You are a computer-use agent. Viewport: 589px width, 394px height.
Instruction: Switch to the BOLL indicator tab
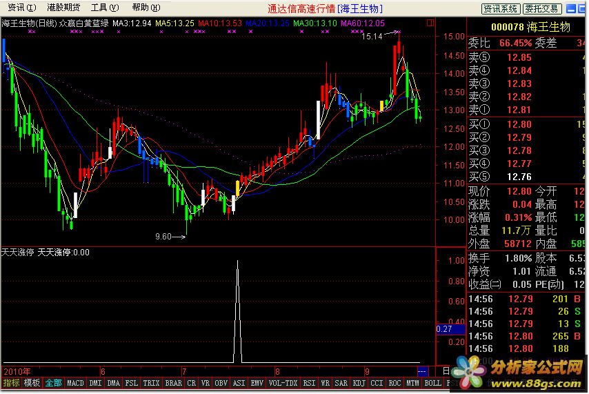(432, 383)
